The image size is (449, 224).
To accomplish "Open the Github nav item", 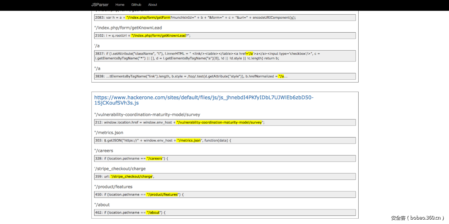I will tap(136, 5).
